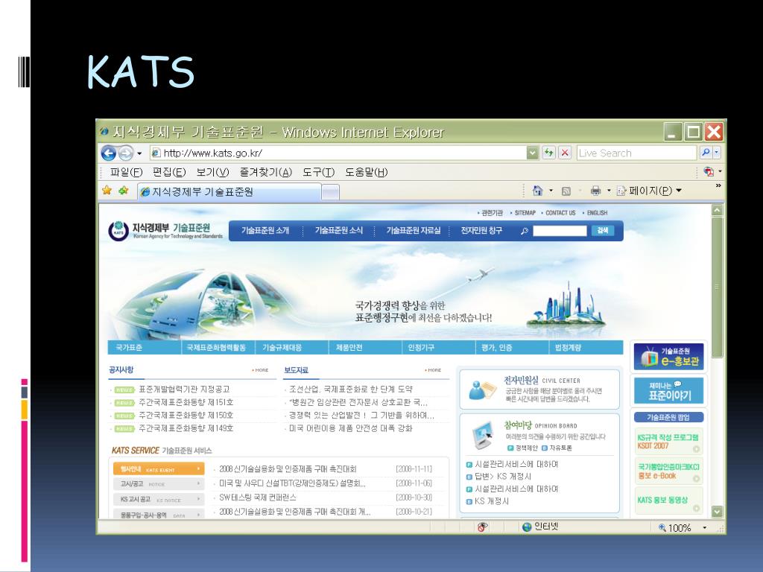Open 기술표준원 소개 navigation item
Viewport: 763px width, 572px height.
point(265,231)
